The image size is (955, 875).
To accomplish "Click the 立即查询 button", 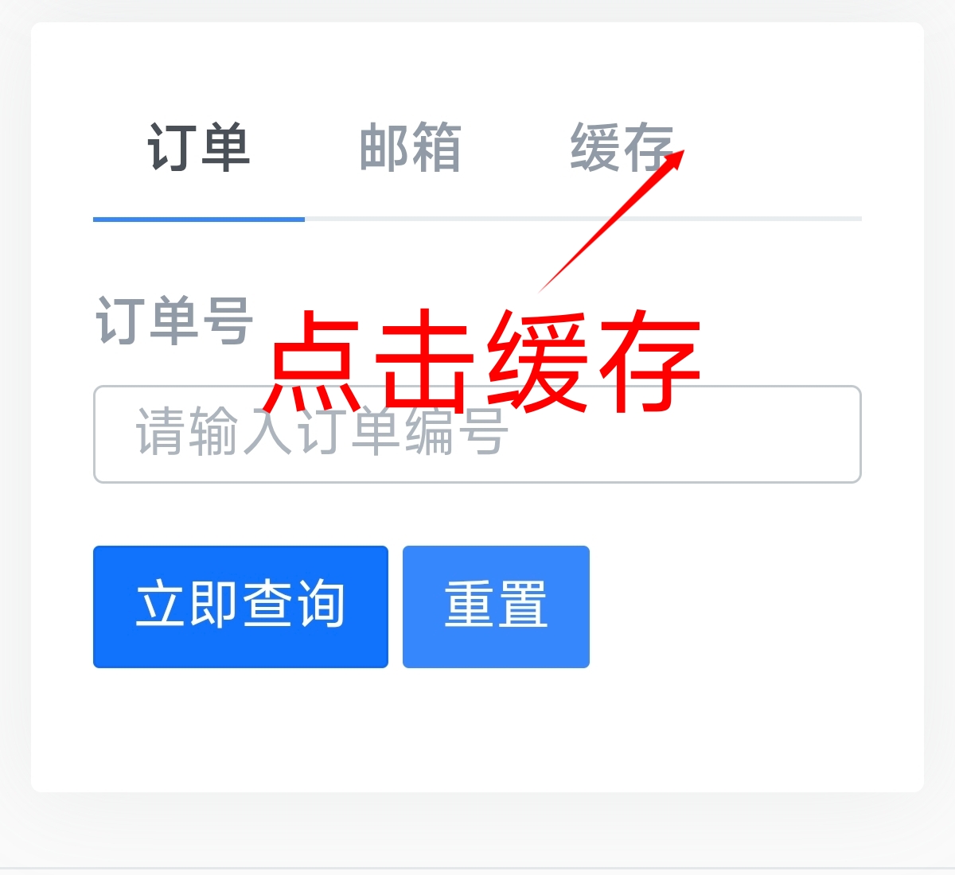I will (x=240, y=606).
